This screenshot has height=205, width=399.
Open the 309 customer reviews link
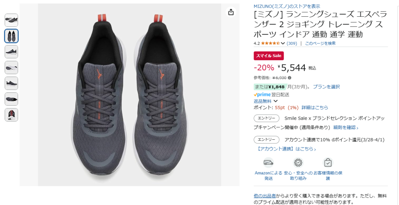coord(291,43)
